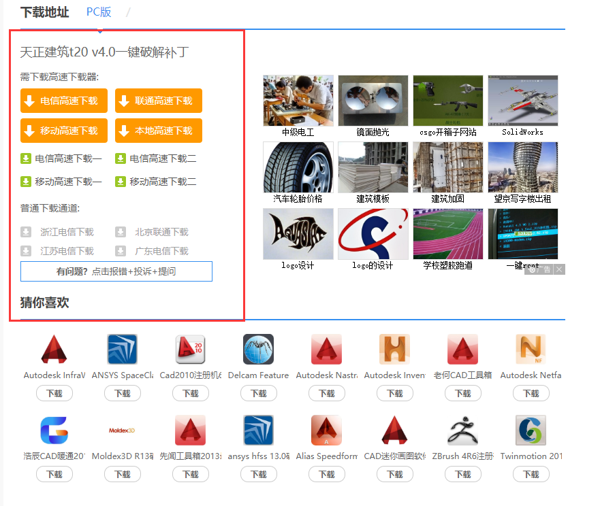Click 下载 under ansys hfss 13.0
The height and width of the screenshot is (506, 600).
coord(259,474)
